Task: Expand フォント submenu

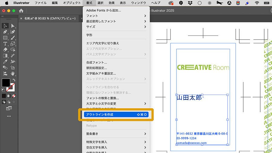Action: click(116, 16)
